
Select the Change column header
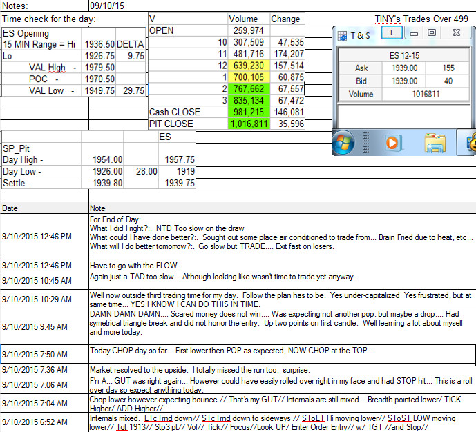pyautogui.click(x=287, y=19)
